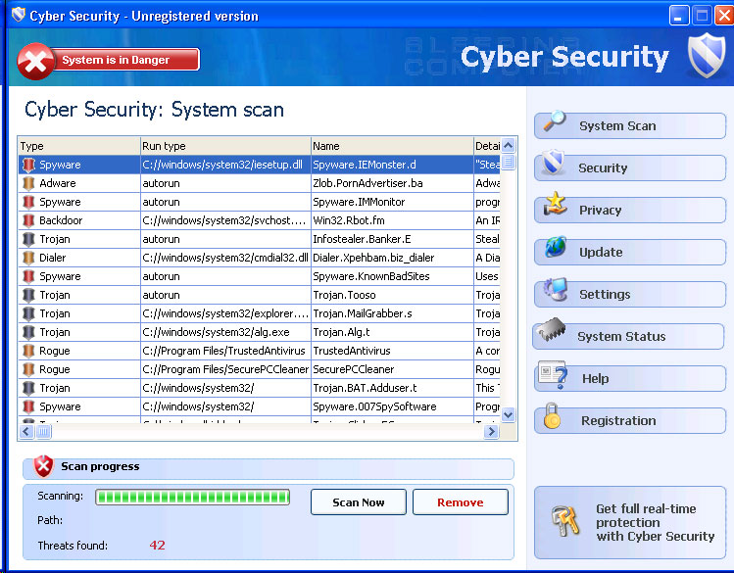The image size is (734, 573).
Task: Open the Security section
Action: (x=629, y=167)
